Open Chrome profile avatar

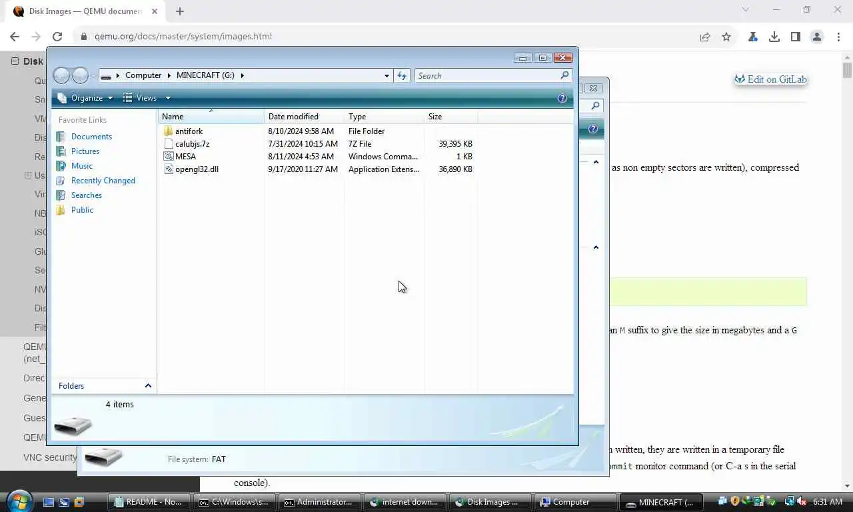pos(817,37)
